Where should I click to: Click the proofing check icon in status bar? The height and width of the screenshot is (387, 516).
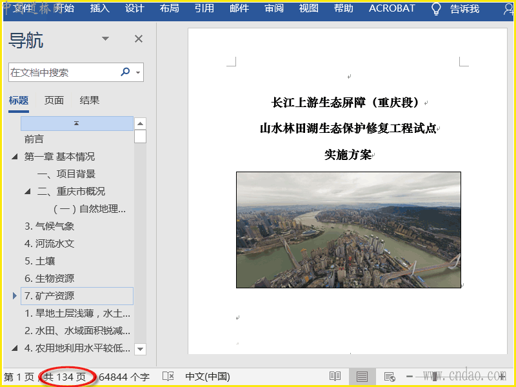coord(168,376)
